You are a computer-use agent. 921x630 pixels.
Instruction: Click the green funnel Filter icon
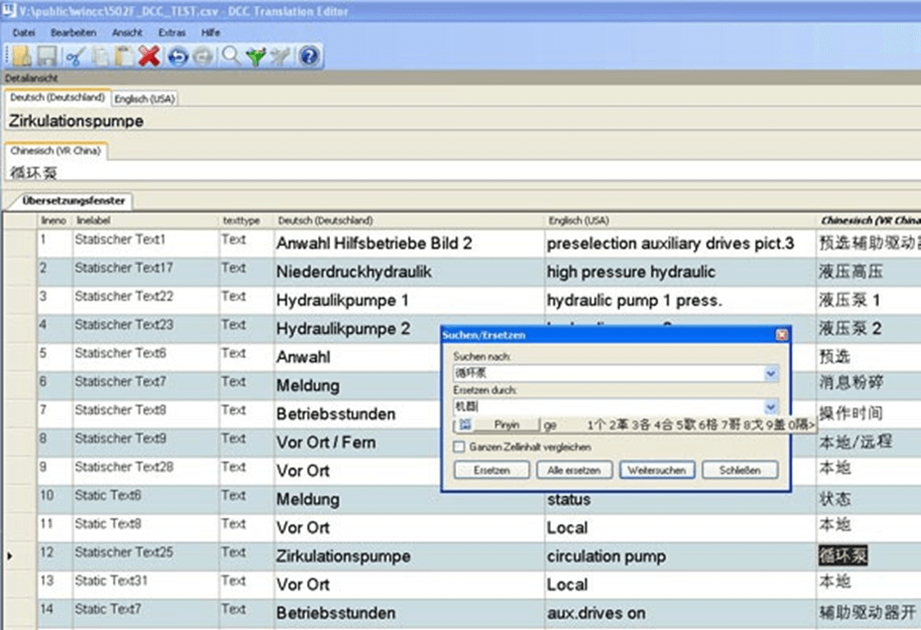(256, 56)
